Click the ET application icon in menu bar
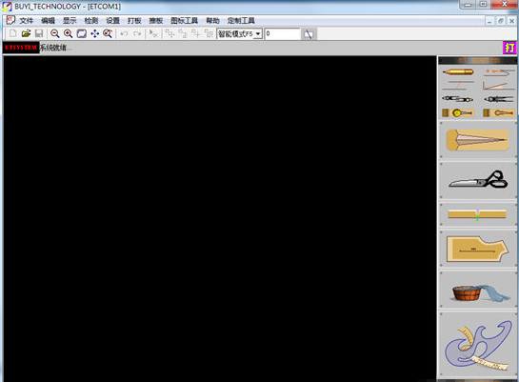Viewport: 519px width, 382px height. 10,20
